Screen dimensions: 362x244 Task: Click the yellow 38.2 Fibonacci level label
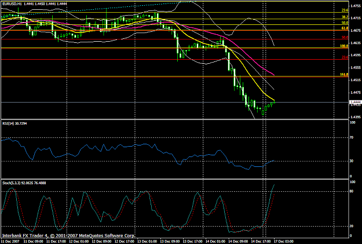[345, 17]
